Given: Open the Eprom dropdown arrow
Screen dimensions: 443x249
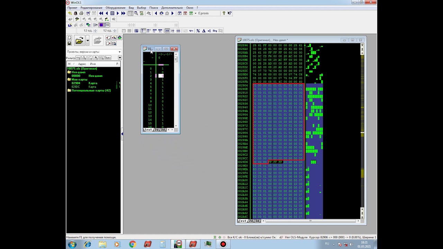Looking at the screenshot, I should click(x=196, y=13).
